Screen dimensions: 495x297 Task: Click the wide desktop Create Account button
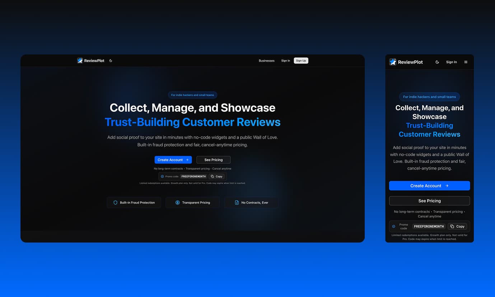173,160
